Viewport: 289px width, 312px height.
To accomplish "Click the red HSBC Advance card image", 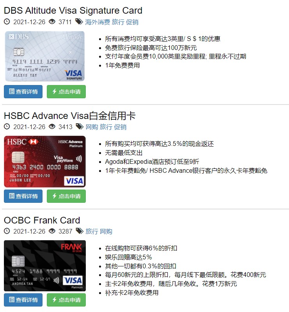I will pos(45,161).
